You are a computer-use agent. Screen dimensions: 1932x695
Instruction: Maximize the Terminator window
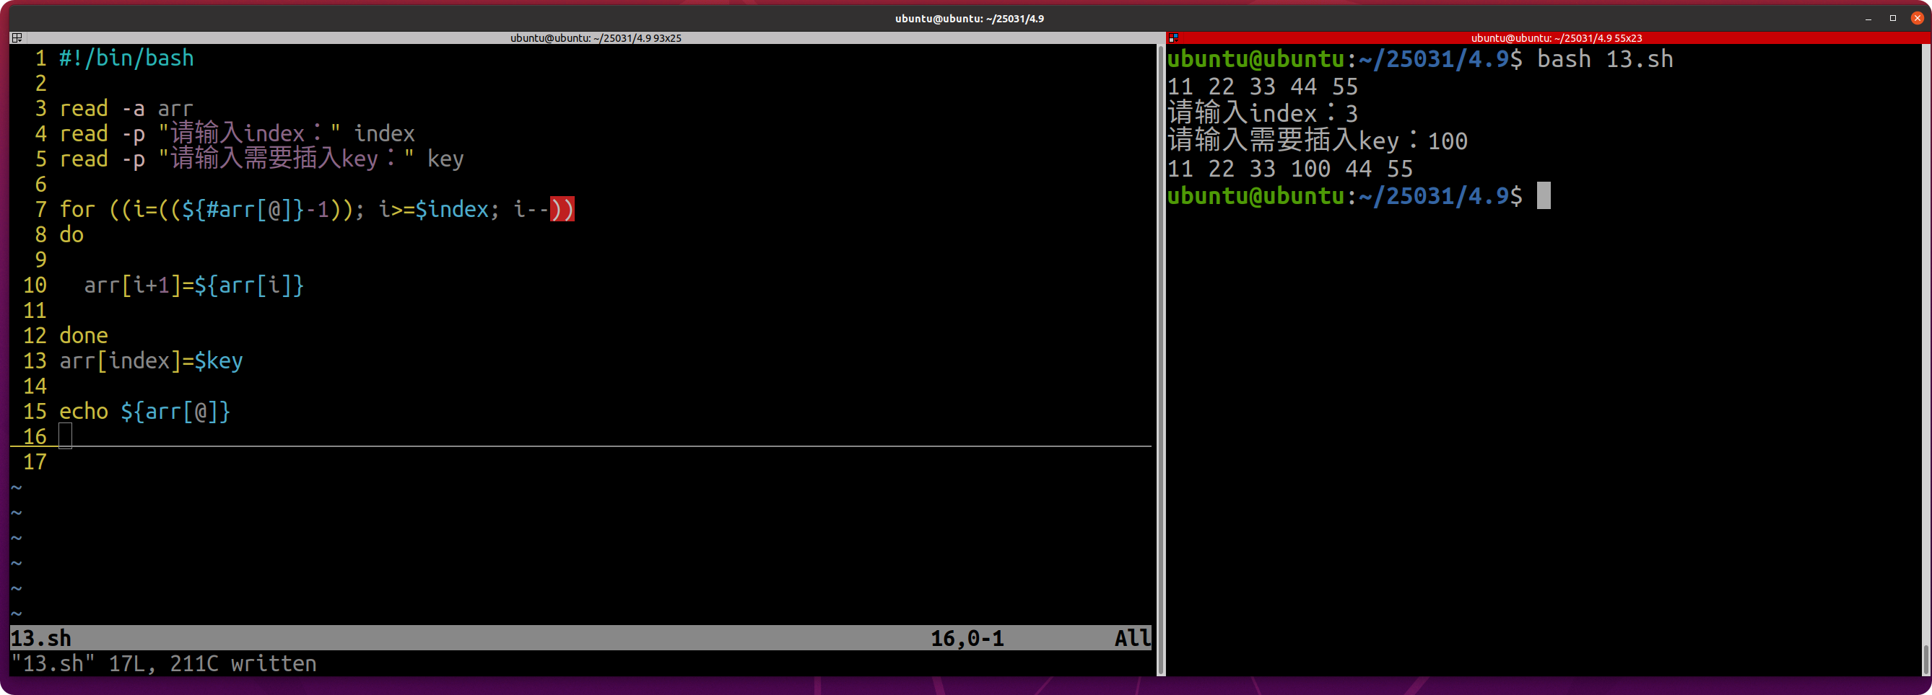pyautogui.click(x=1892, y=18)
